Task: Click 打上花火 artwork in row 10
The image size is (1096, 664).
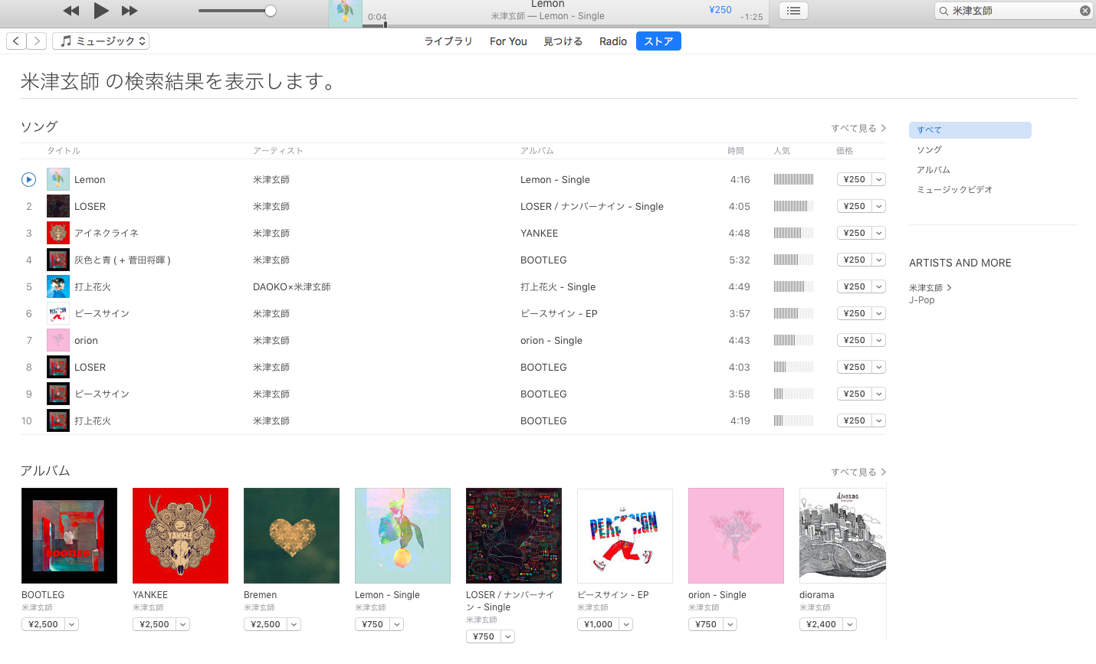Action: coord(58,420)
